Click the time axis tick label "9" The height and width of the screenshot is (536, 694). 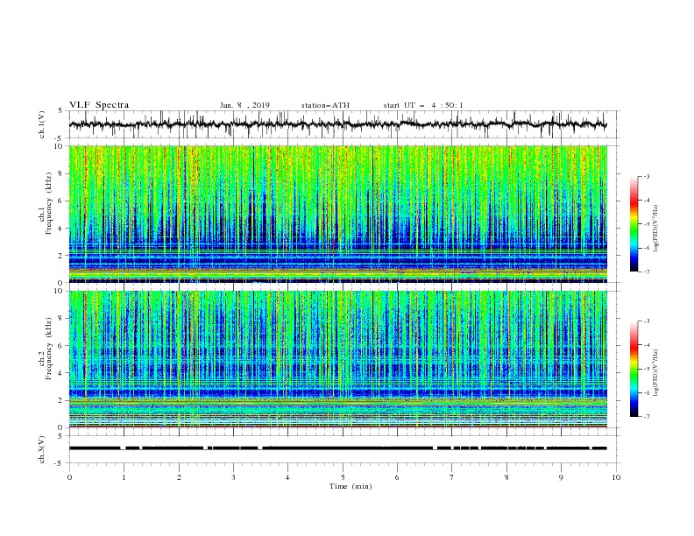click(561, 477)
